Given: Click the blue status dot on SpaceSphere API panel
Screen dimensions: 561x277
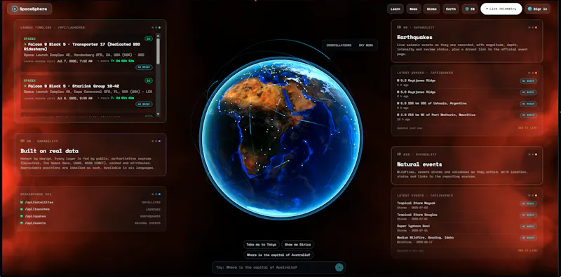Looking at the screenshot, I should tap(160, 194).
